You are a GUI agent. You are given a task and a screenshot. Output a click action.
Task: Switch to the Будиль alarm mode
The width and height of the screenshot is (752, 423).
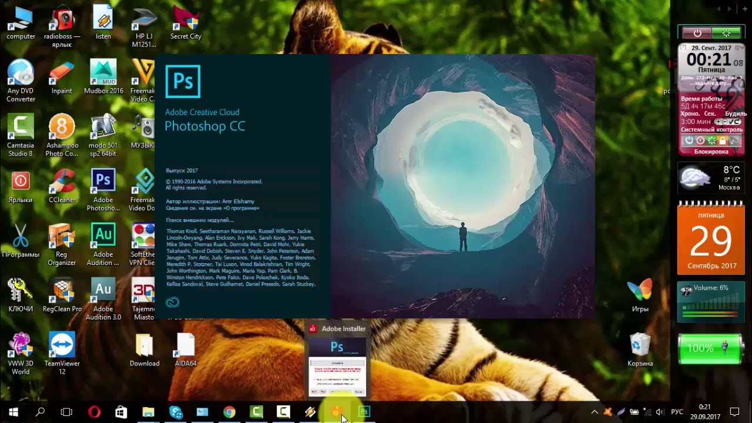[x=736, y=113]
